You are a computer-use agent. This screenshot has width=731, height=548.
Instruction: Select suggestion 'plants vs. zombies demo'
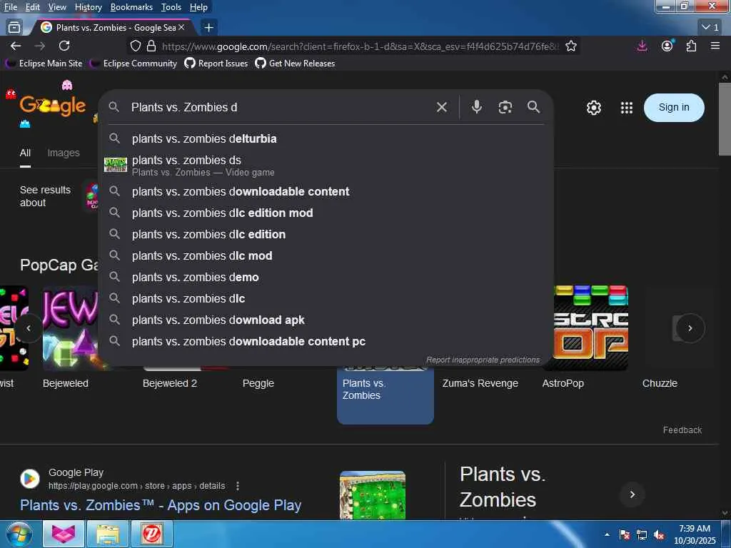[326, 278]
